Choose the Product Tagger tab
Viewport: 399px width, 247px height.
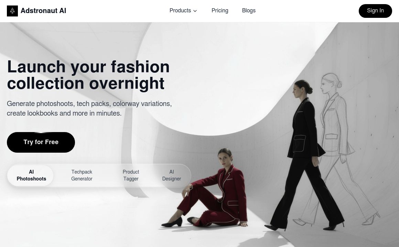coord(131,175)
